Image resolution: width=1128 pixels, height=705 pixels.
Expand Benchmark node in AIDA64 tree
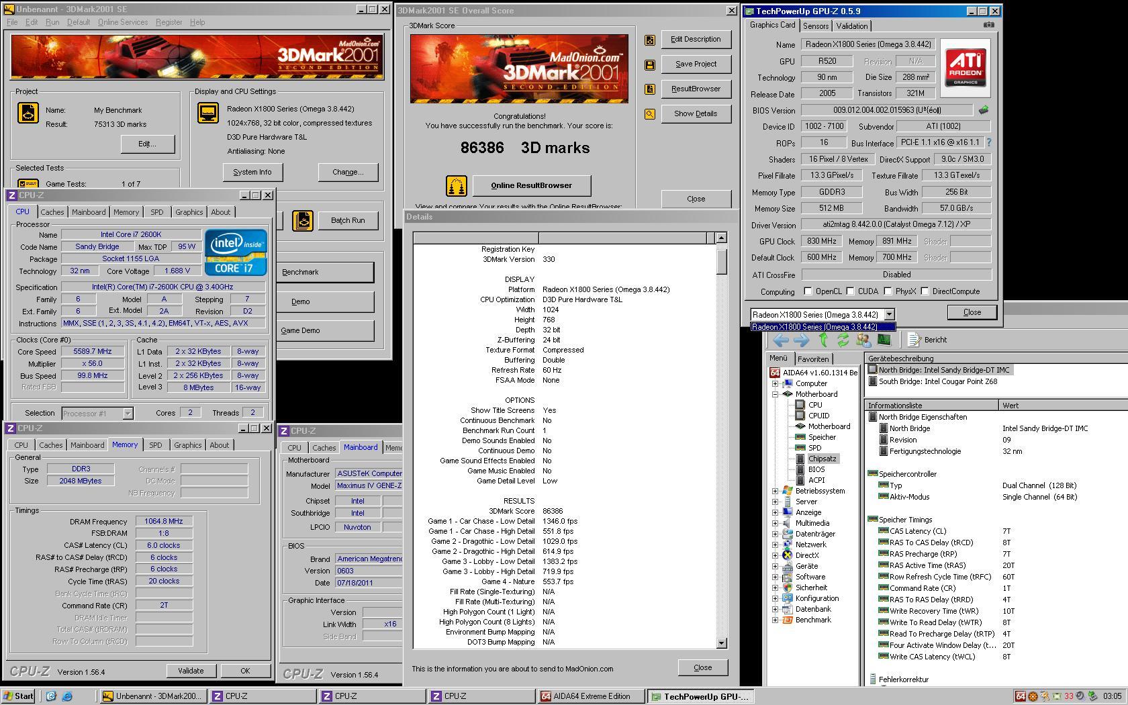click(x=775, y=620)
